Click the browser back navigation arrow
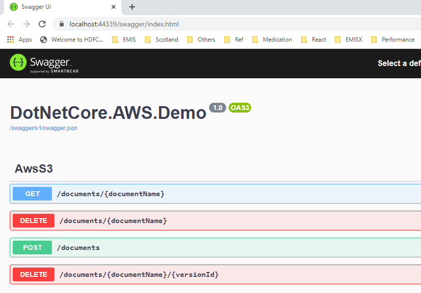 10,23
